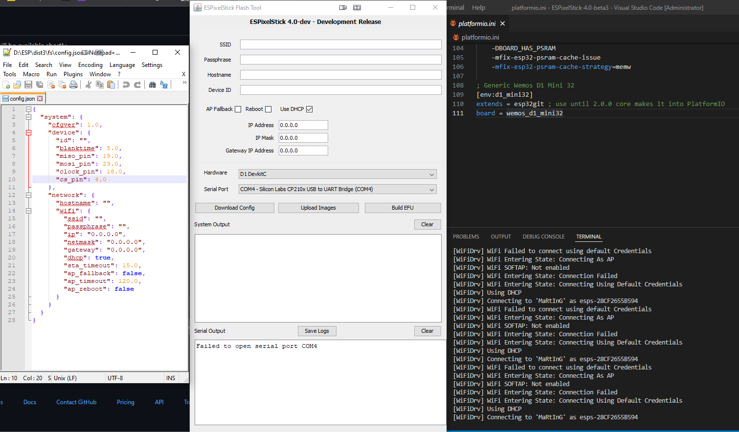Open the Docs link in background page
Screen dimensions: 739x432
pyautogui.click(x=30, y=402)
